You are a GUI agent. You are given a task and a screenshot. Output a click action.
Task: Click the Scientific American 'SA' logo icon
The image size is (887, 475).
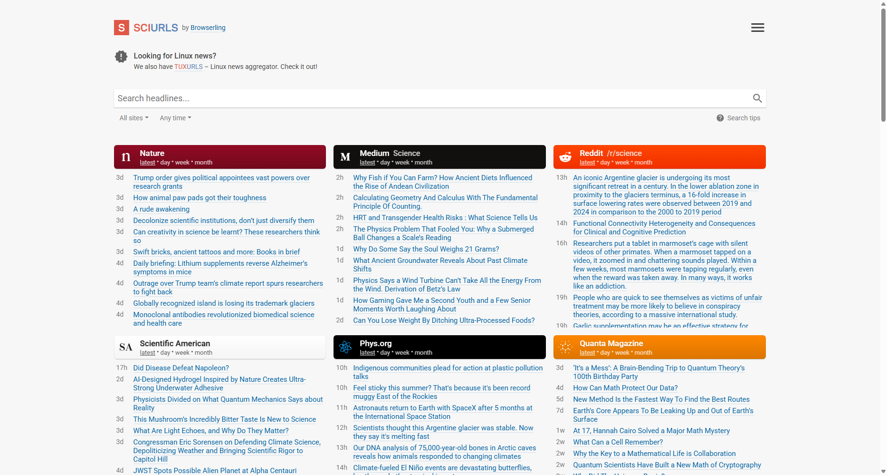point(126,347)
